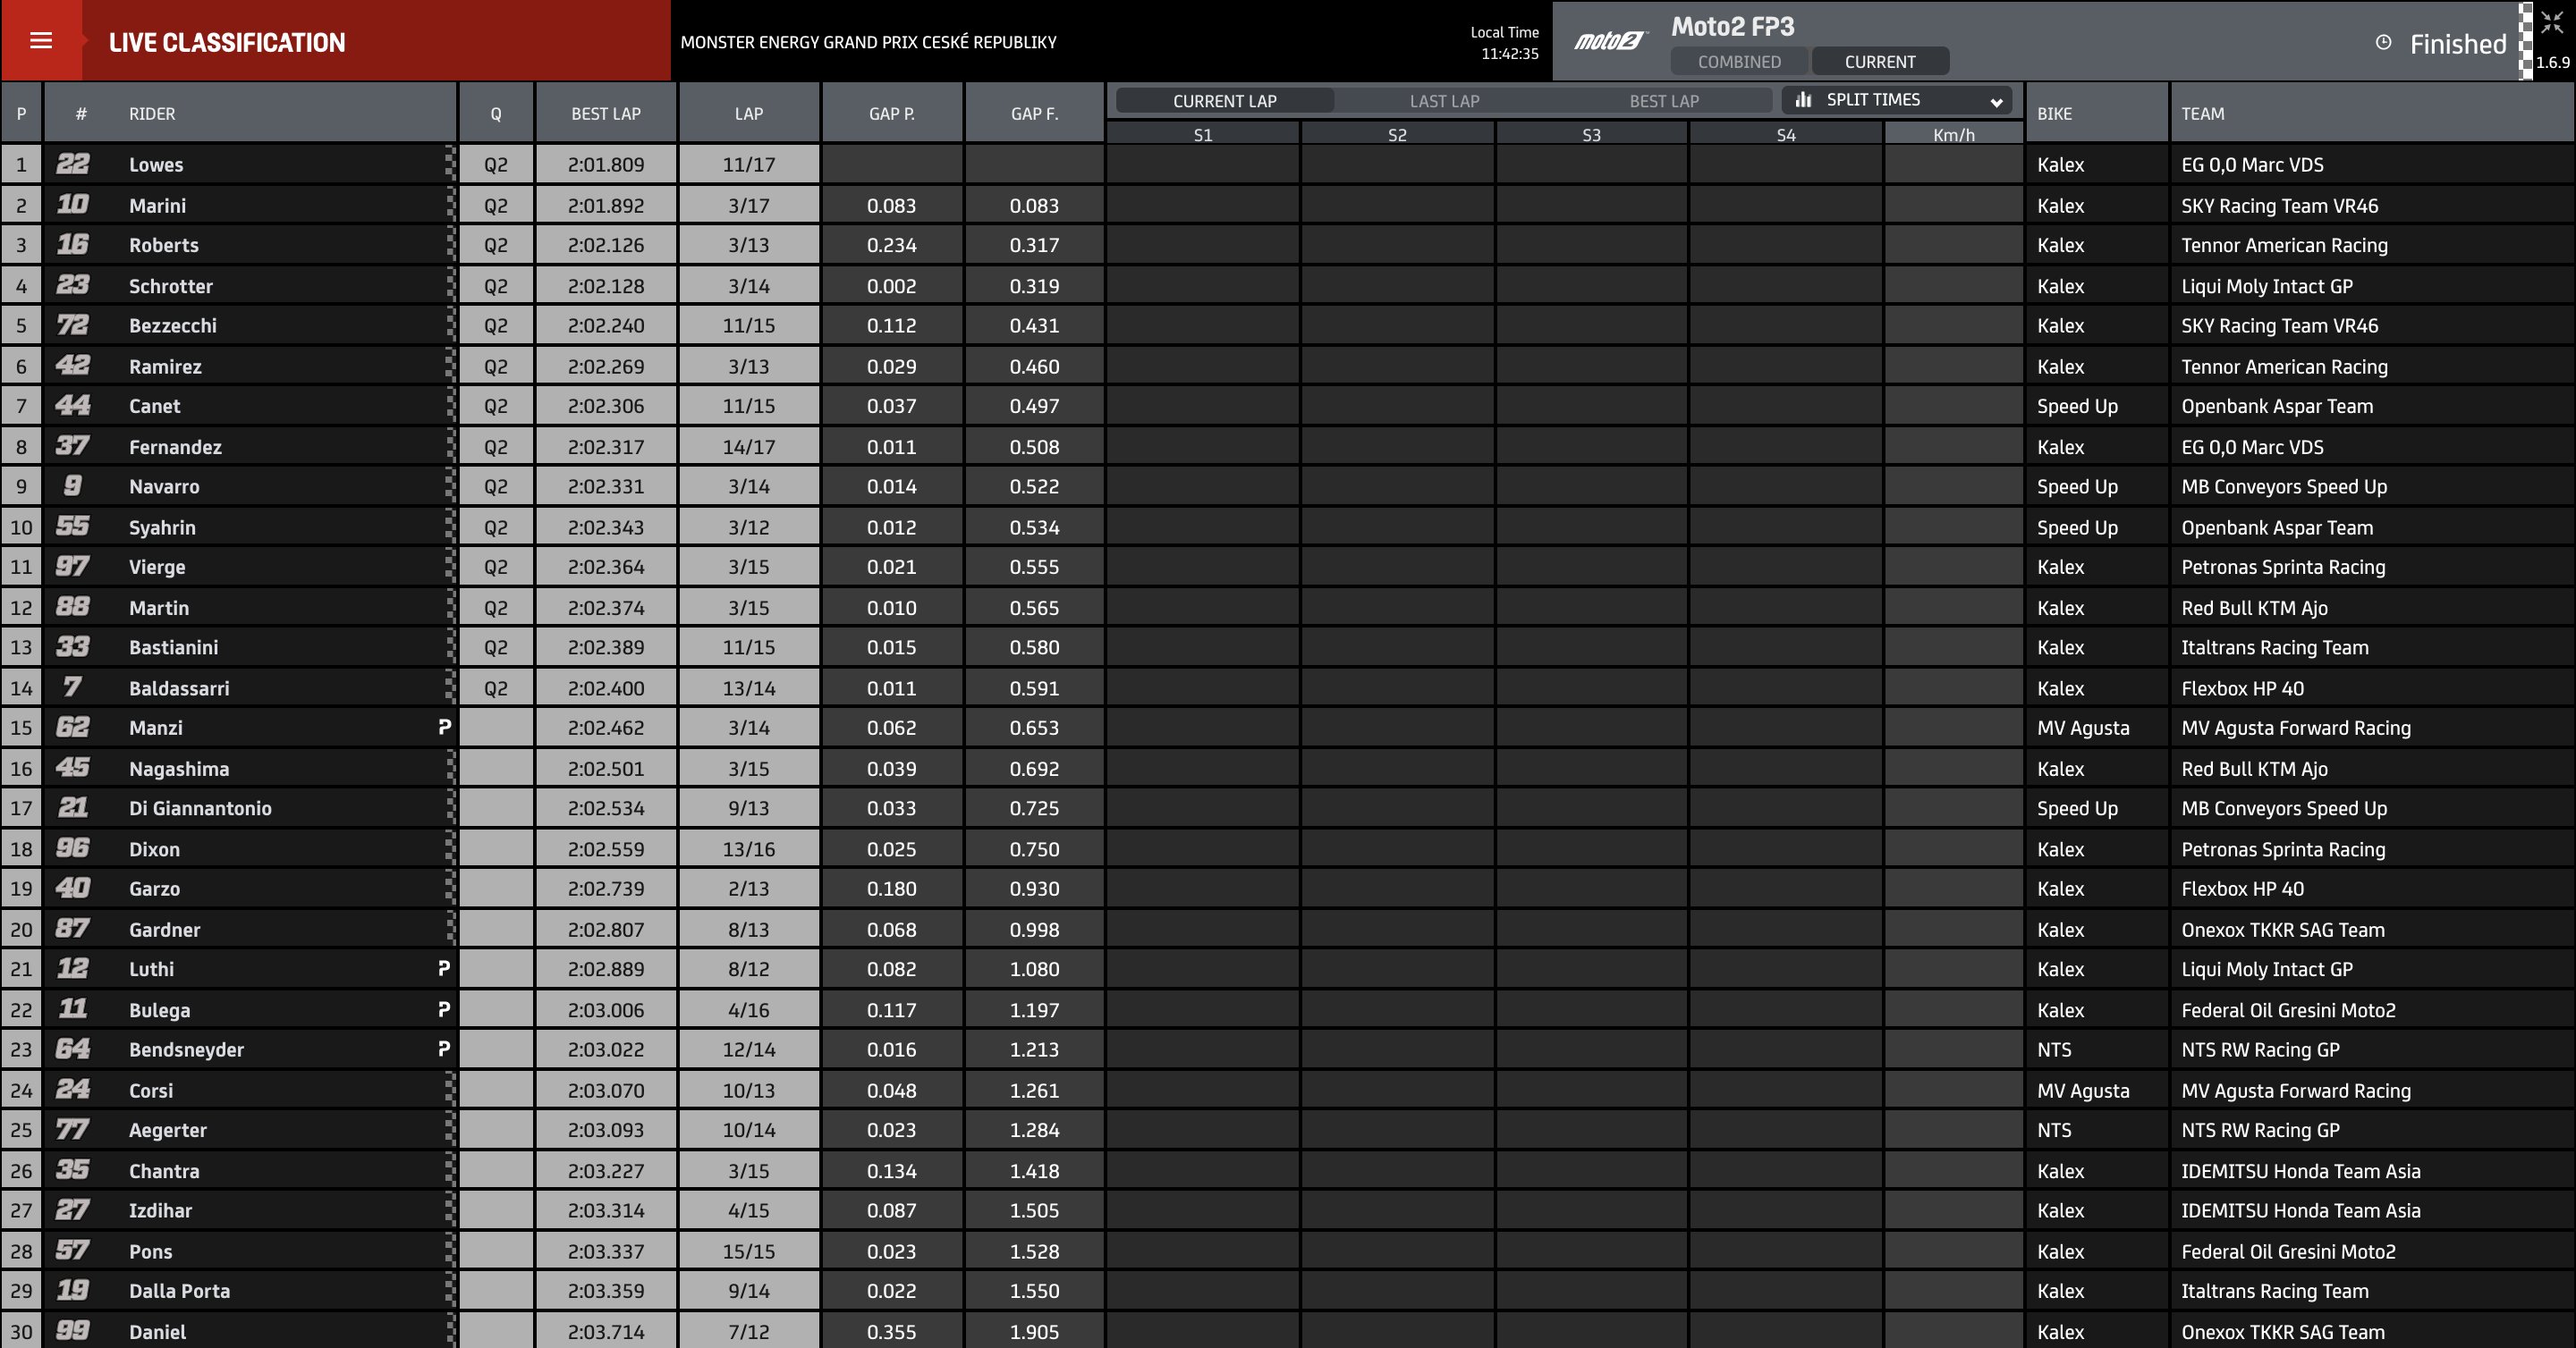Click MV Agusta bike for Corsi
Image resolution: width=2576 pixels, height=1348 pixels.
point(2083,1091)
